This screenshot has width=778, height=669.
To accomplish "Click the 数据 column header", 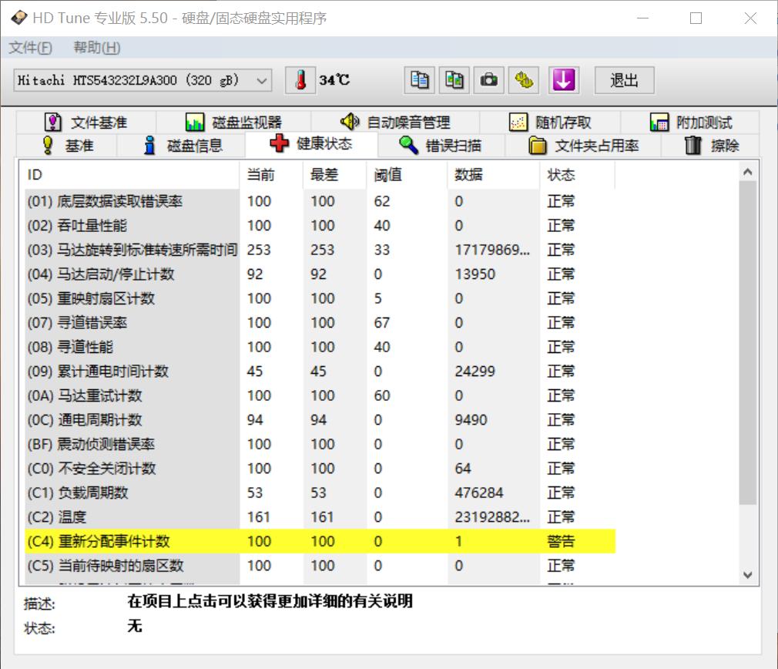I will point(493,175).
